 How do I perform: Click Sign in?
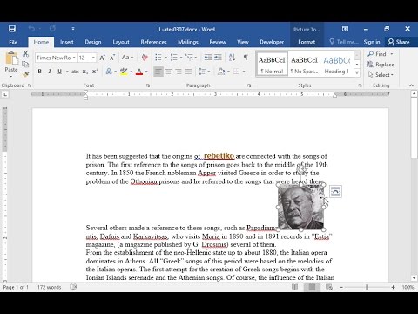tap(372, 42)
